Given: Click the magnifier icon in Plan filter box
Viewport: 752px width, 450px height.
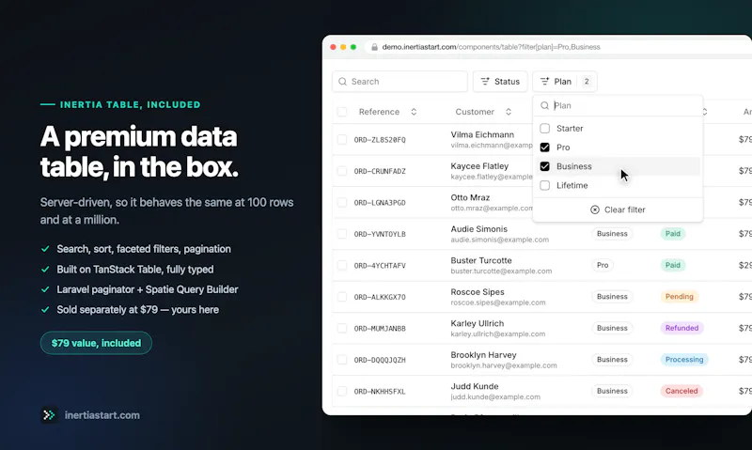Looking at the screenshot, I should coord(544,105).
